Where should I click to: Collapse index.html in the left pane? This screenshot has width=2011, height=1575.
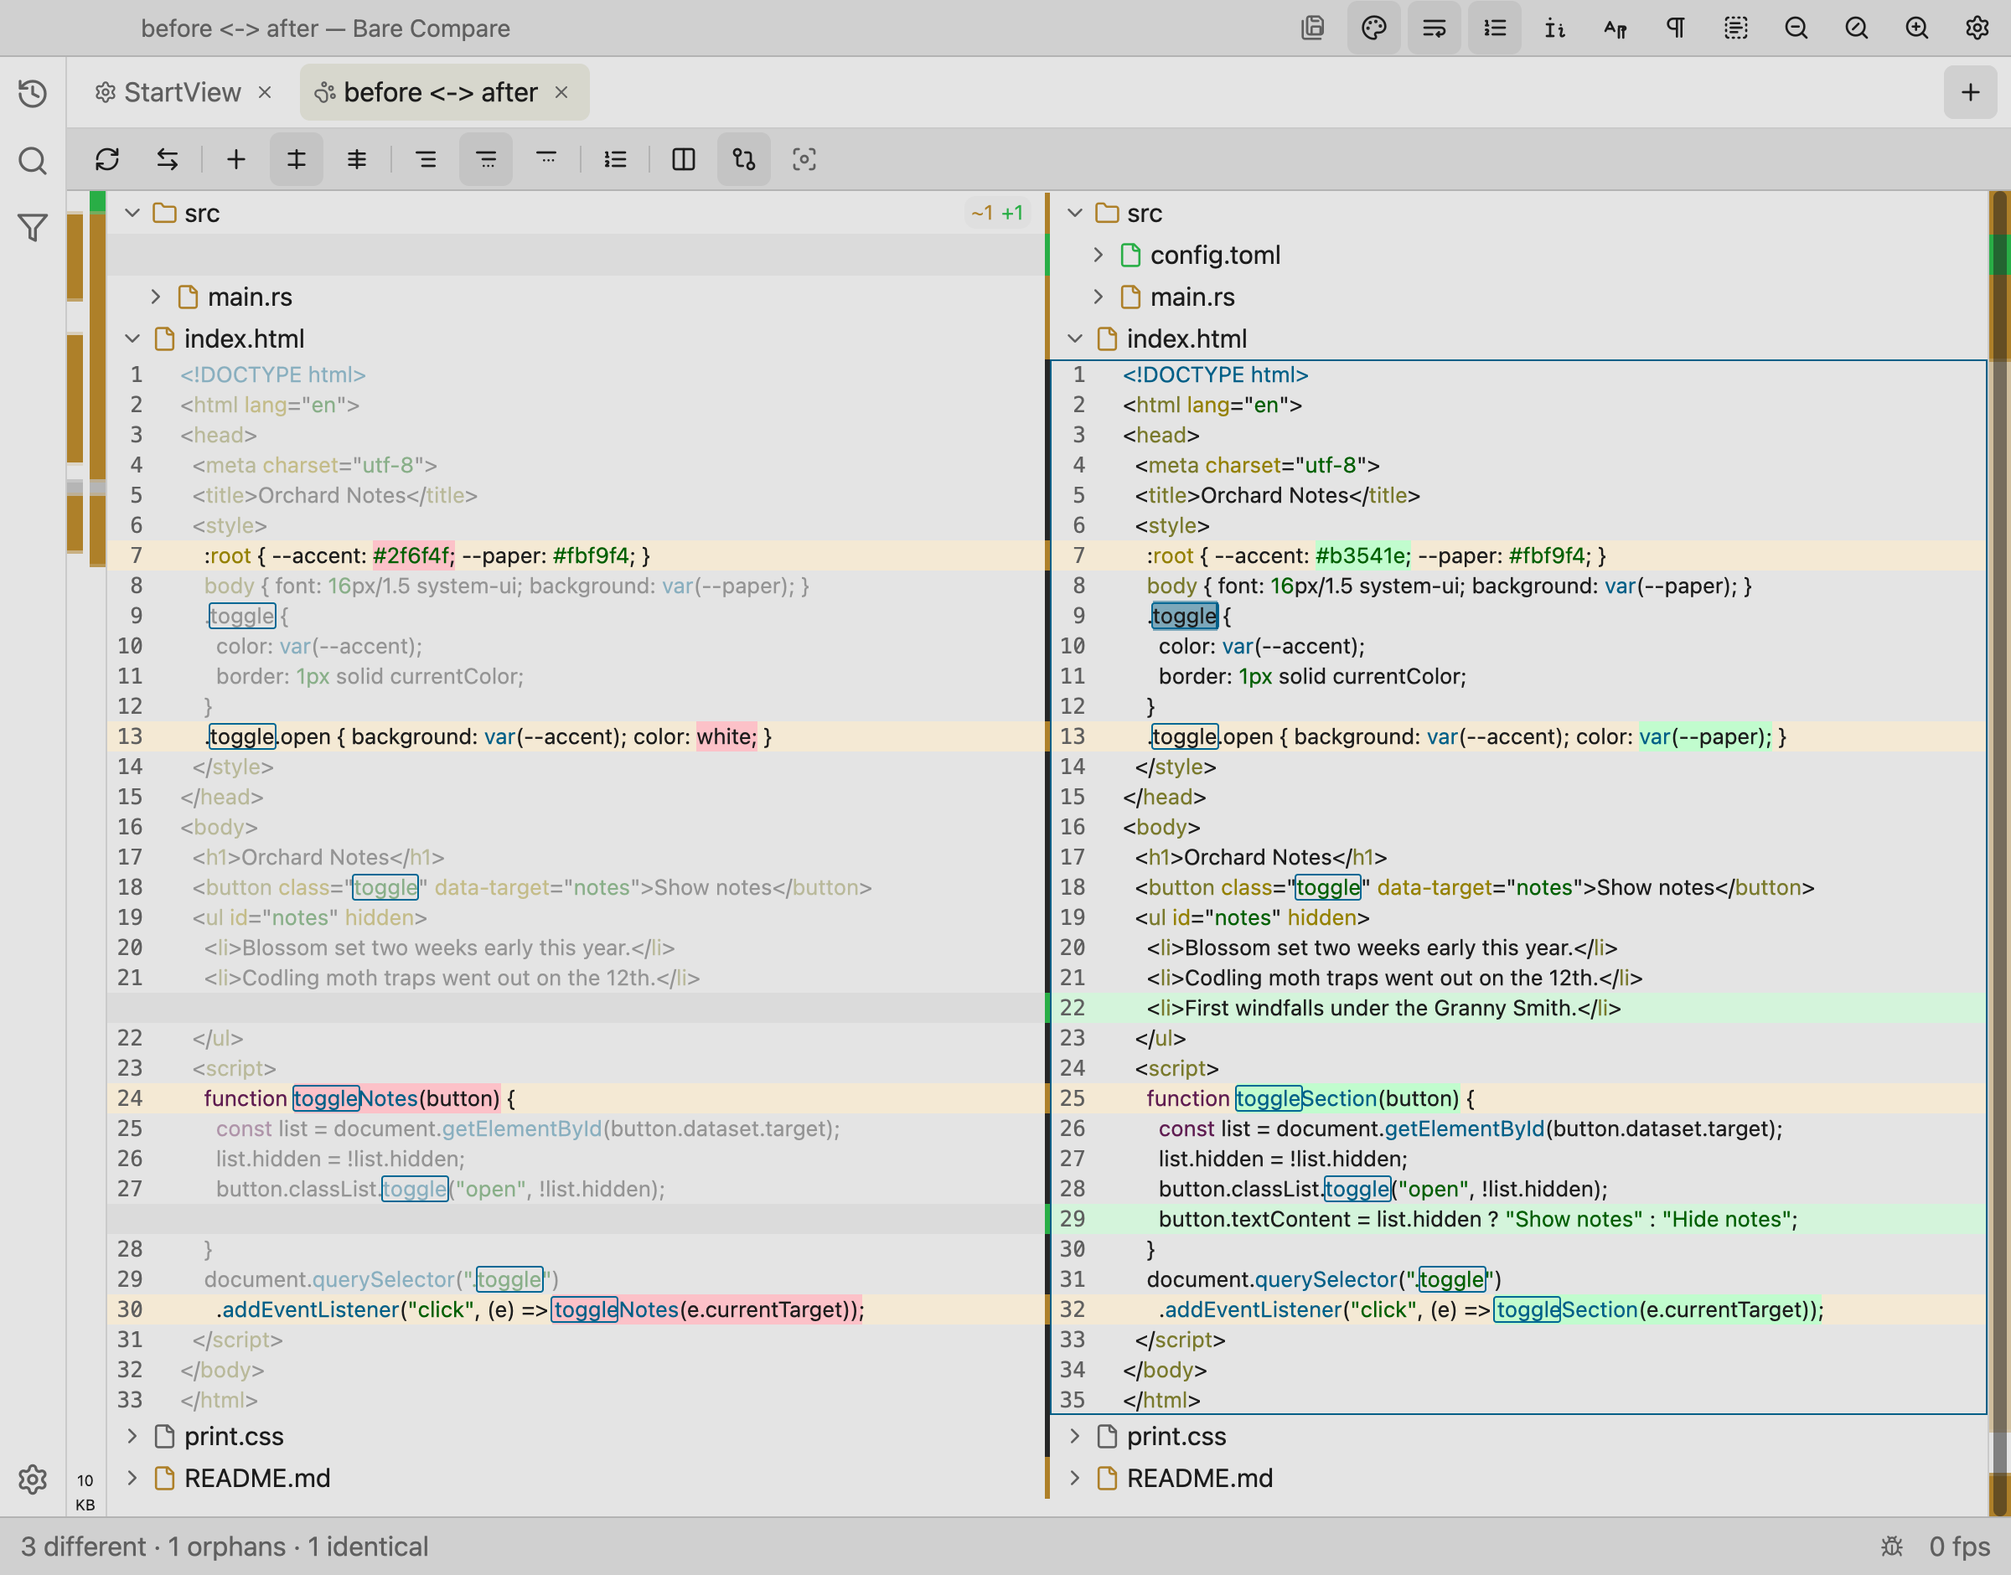pos(132,338)
